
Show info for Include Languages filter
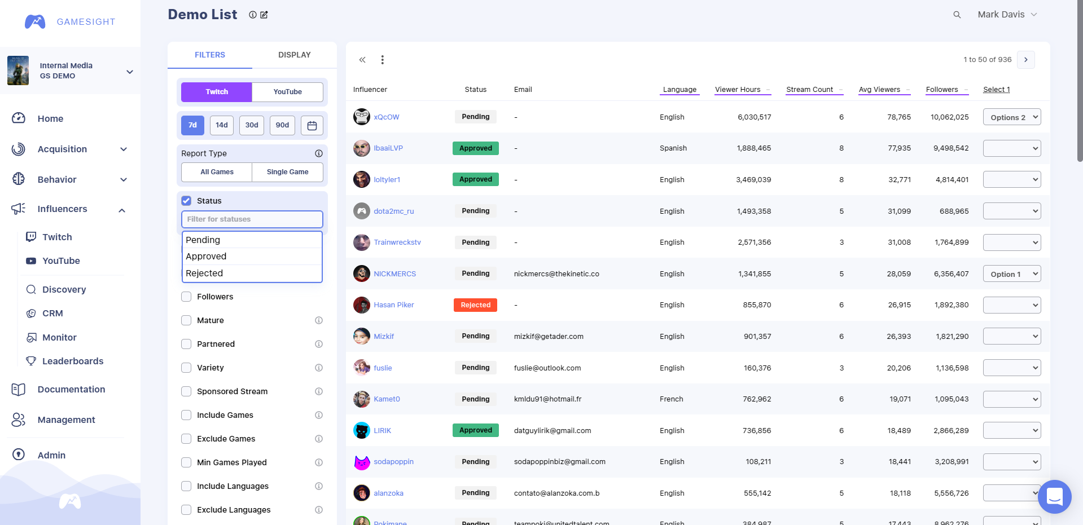(319, 486)
